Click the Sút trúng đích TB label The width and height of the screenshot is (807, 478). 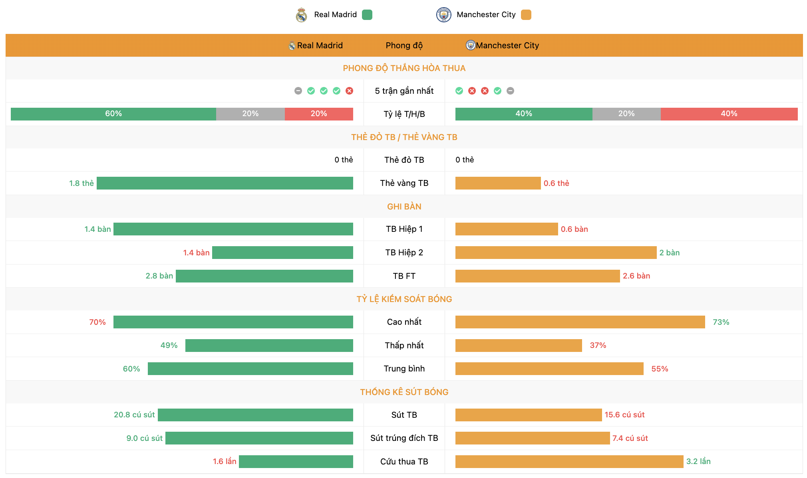[x=404, y=438]
